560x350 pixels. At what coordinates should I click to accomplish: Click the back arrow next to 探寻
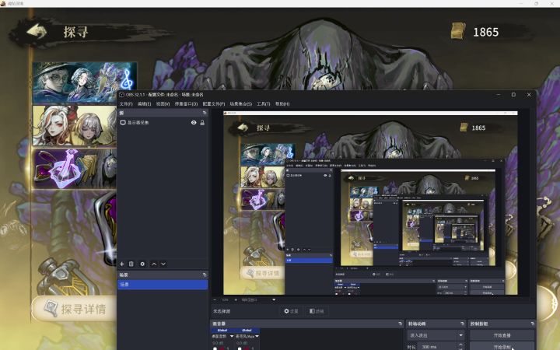(37, 31)
